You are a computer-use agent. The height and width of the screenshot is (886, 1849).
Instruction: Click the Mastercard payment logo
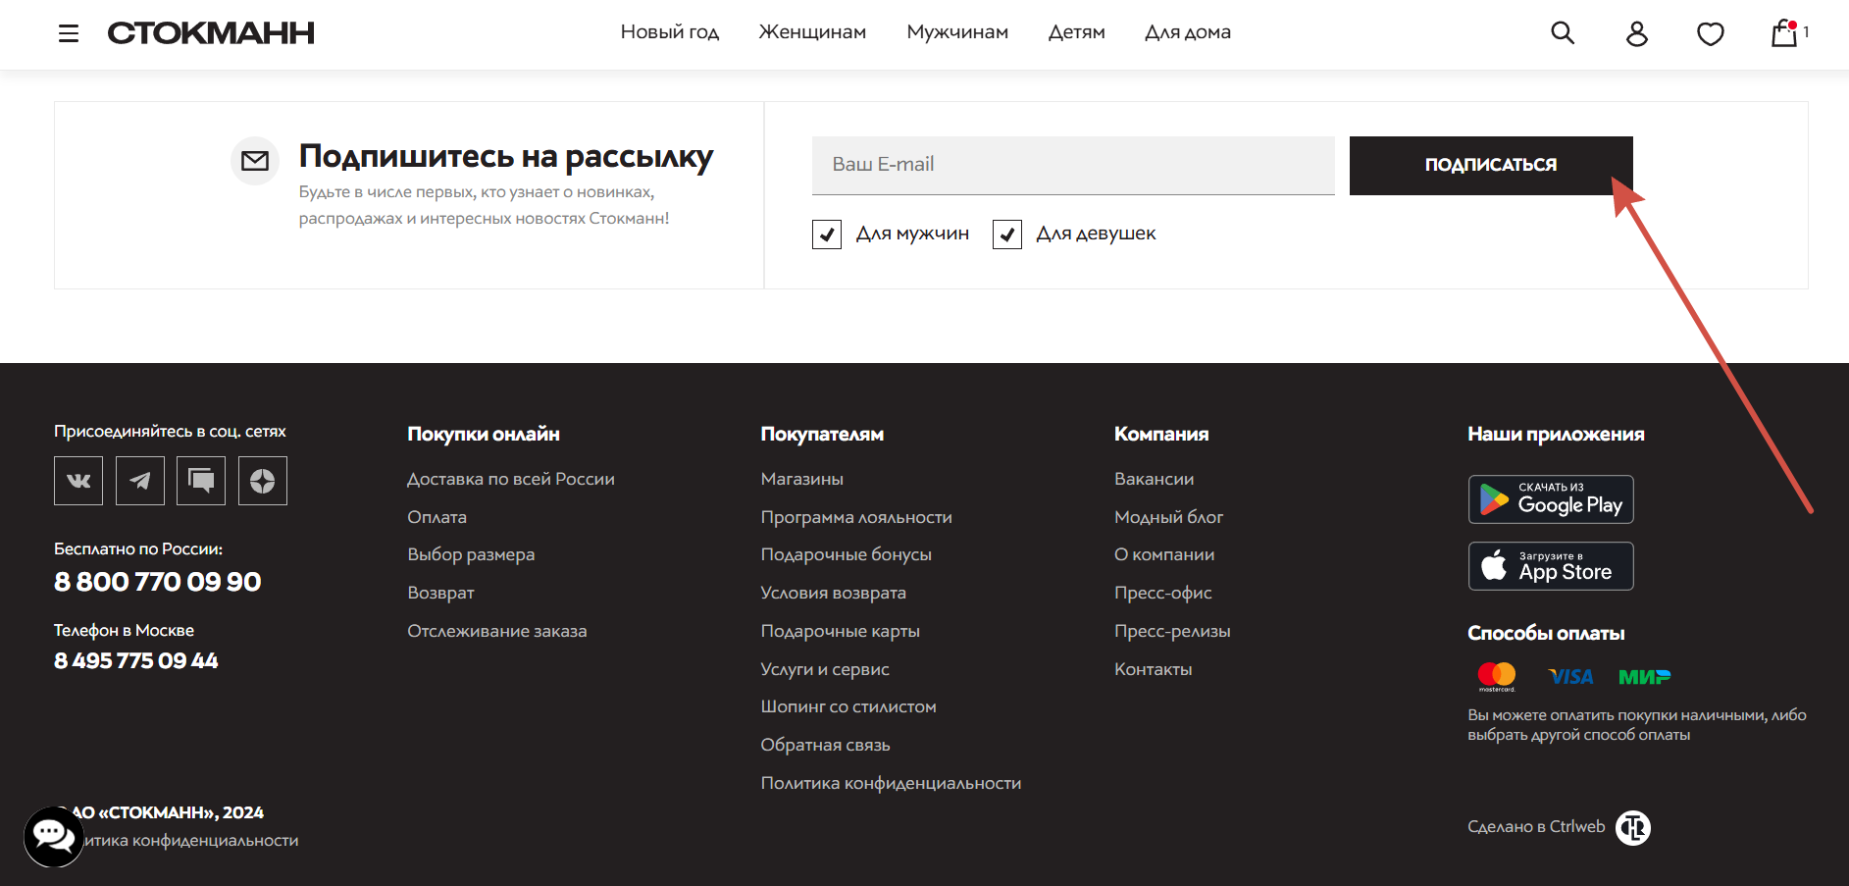pos(1497,677)
